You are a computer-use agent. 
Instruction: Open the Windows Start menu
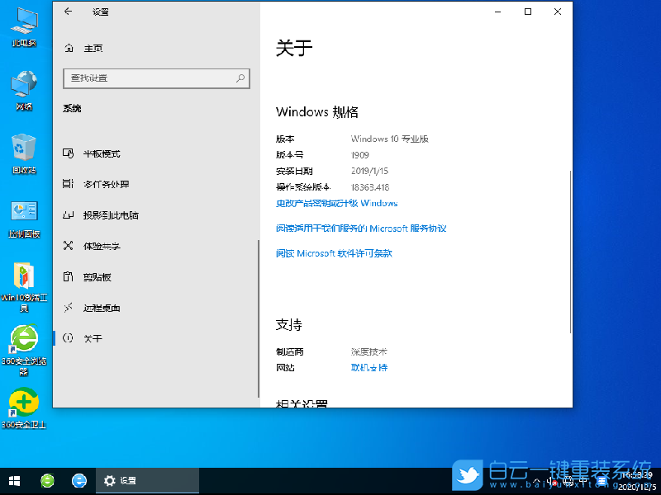click(14, 480)
